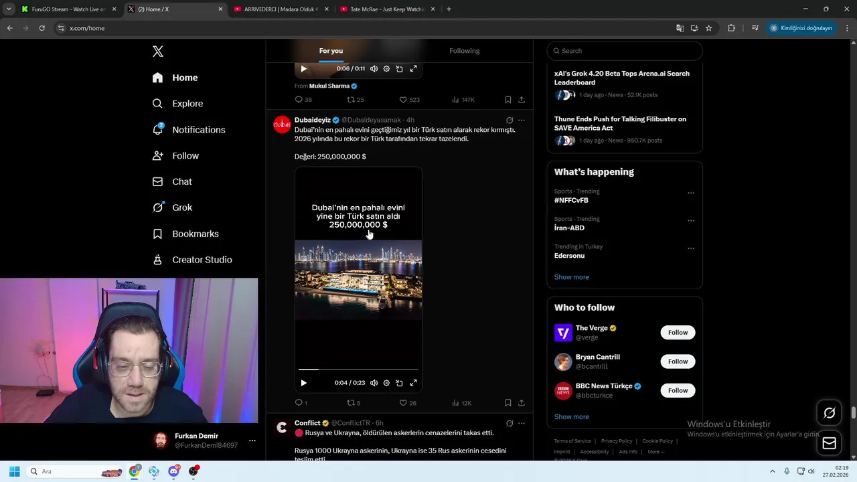Viewport: 857px width, 482px height.
Task: View analytics of Dubaideyiz post (12K)
Action: [x=462, y=403]
